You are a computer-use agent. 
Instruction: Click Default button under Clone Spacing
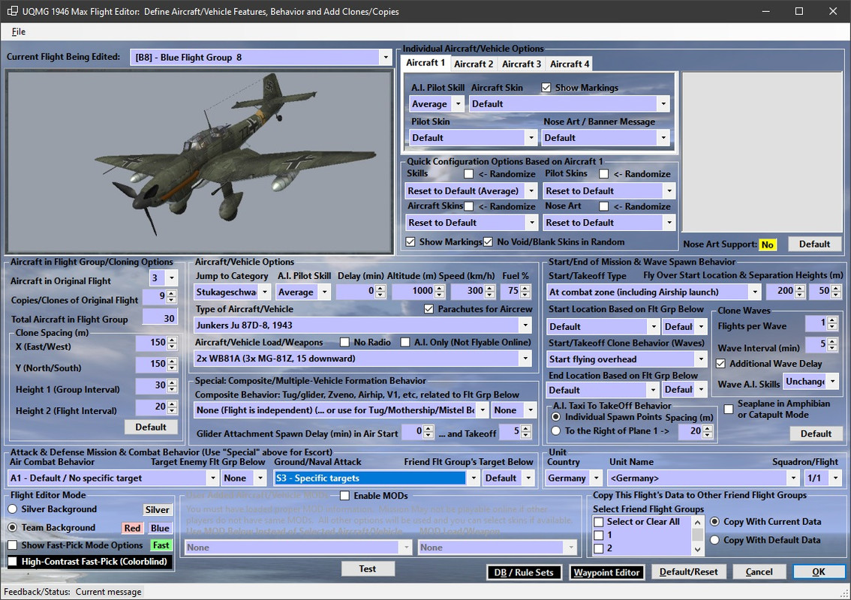click(x=151, y=427)
